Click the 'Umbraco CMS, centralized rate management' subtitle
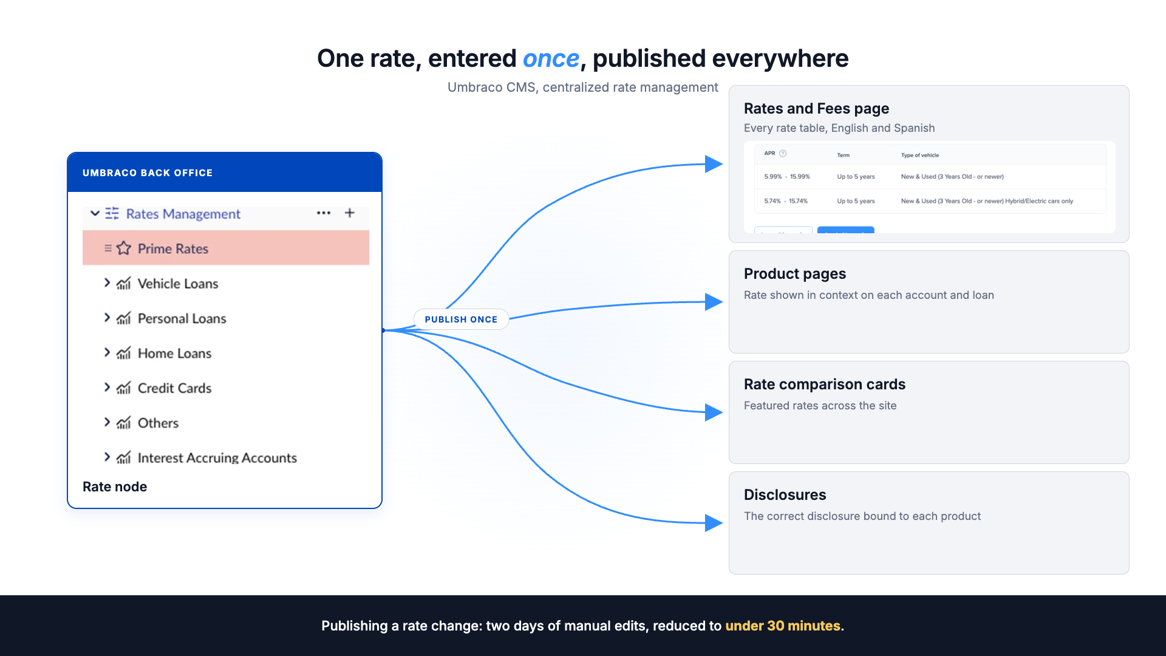1166x656 pixels. [x=583, y=87]
